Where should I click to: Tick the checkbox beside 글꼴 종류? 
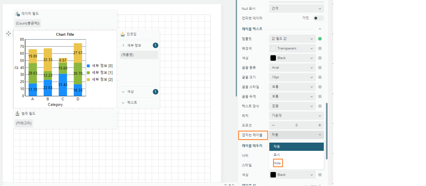(x=320, y=68)
